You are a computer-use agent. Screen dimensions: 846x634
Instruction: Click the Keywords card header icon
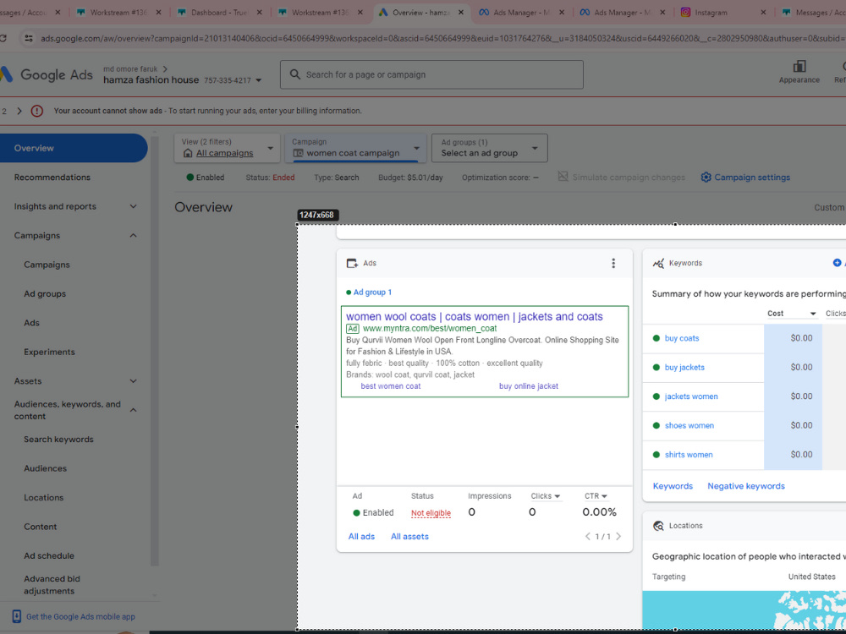coord(658,263)
